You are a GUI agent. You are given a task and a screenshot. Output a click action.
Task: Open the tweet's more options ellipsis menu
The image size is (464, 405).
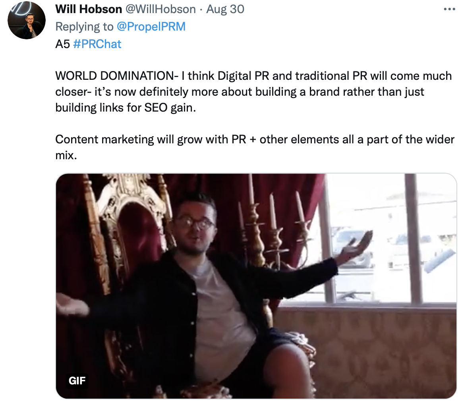point(449,9)
